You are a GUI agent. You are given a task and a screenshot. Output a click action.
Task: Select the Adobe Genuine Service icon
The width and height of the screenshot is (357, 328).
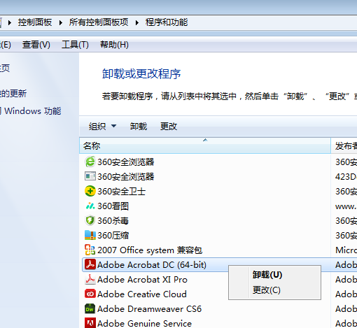(x=90, y=323)
